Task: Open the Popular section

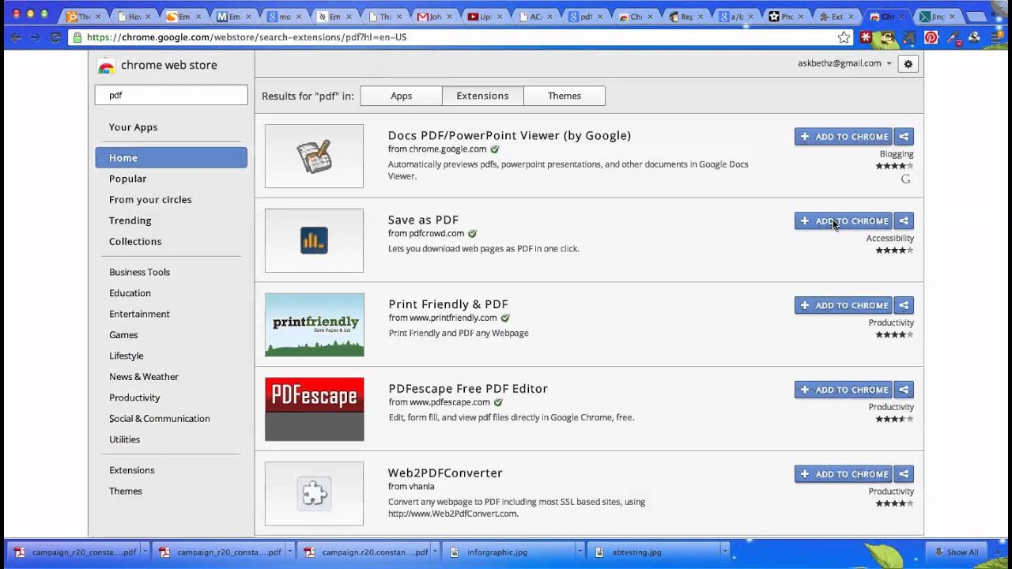Action: click(x=127, y=179)
